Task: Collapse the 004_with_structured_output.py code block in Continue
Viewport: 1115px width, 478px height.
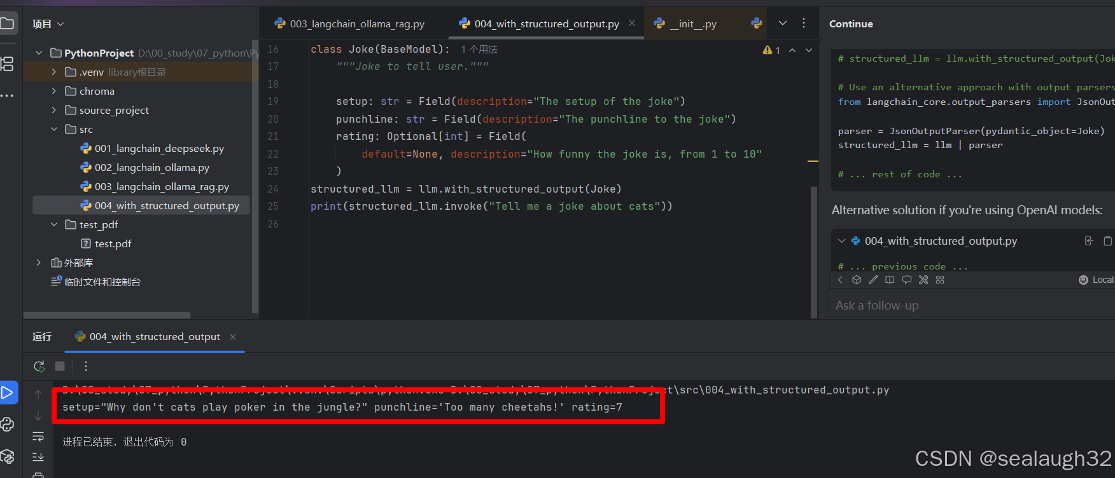Action: [x=841, y=241]
